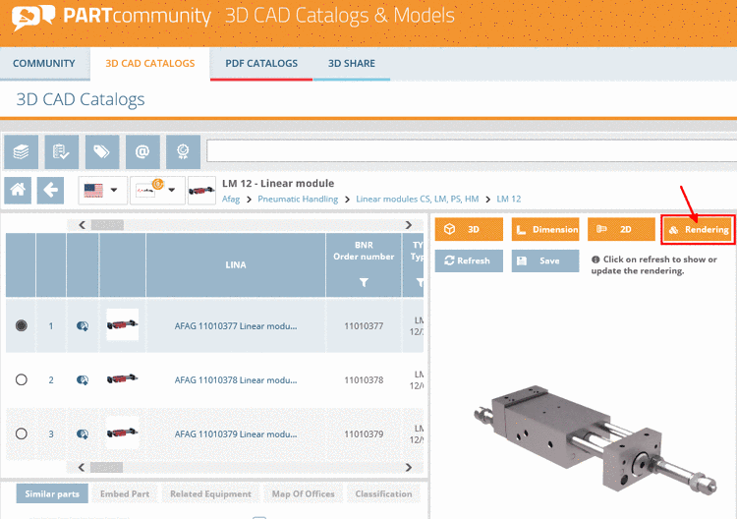Image resolution: width=737 pixels, height=519 pixels.
Task: Open AFAG 11010377 Linear module link
Action: coord(236,325)
